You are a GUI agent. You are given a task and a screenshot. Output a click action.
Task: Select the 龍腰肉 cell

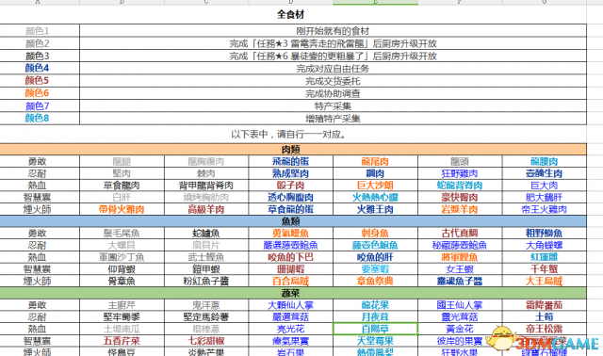pyautogui.click(x=545, y=161)
